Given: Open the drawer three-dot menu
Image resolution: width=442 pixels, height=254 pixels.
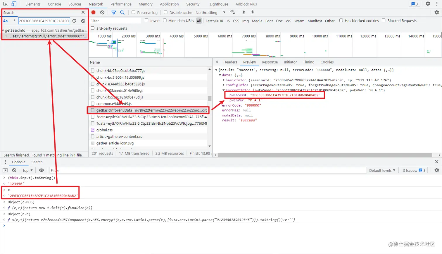Looking at the screenshot, I should click(x=5, y=162).
